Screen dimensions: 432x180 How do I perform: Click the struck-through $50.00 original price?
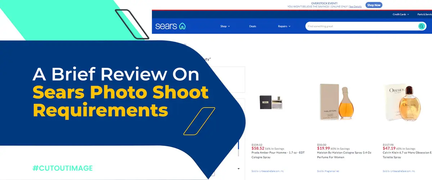321,144
